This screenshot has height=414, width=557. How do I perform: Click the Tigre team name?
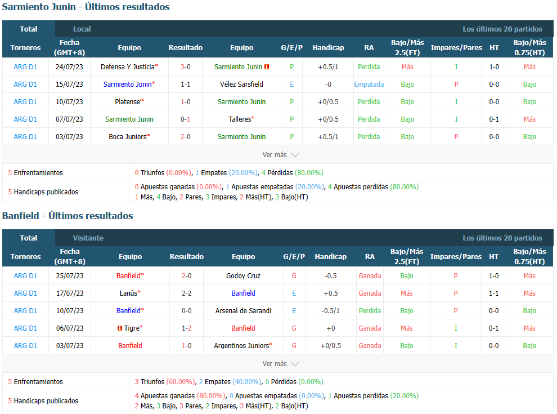point(132,328)
